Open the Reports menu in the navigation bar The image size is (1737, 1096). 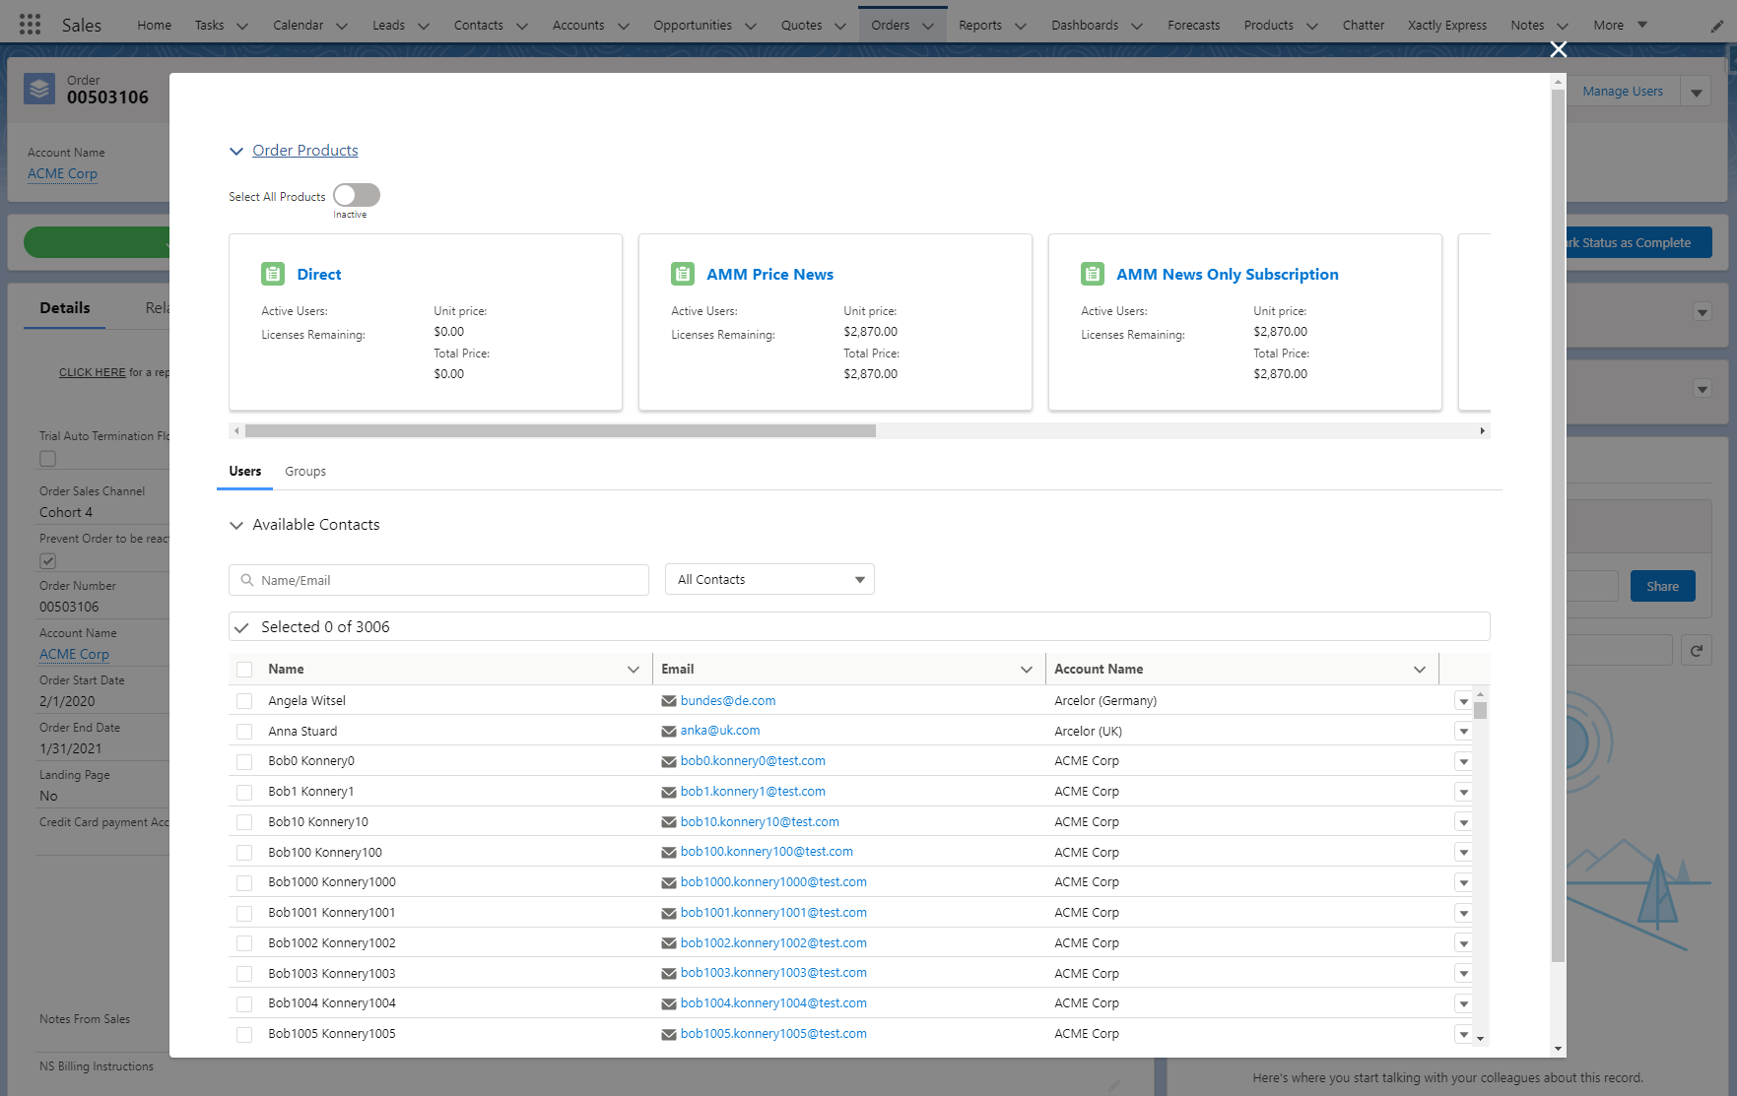coord(991,24)
